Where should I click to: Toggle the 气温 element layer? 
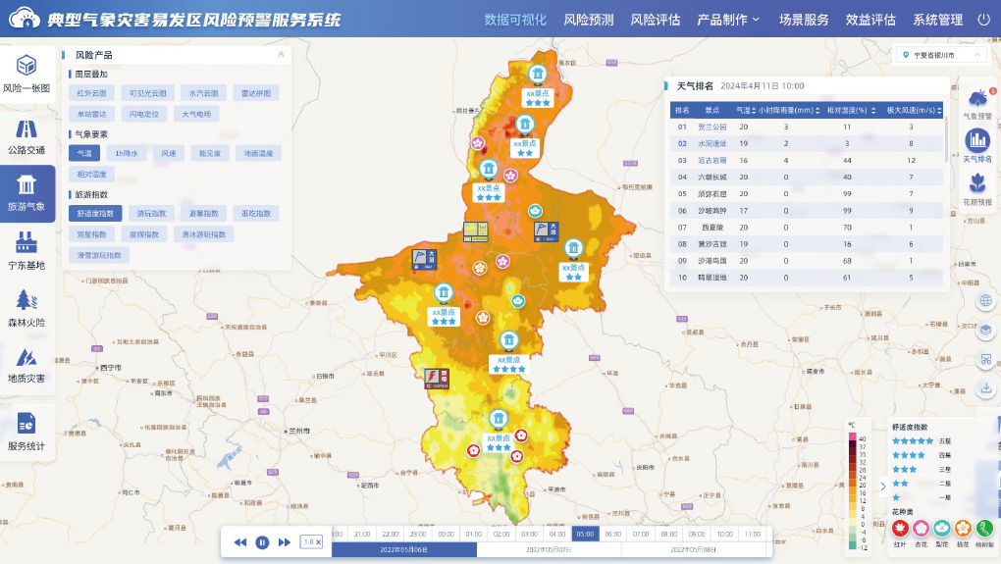click(84, 153)
